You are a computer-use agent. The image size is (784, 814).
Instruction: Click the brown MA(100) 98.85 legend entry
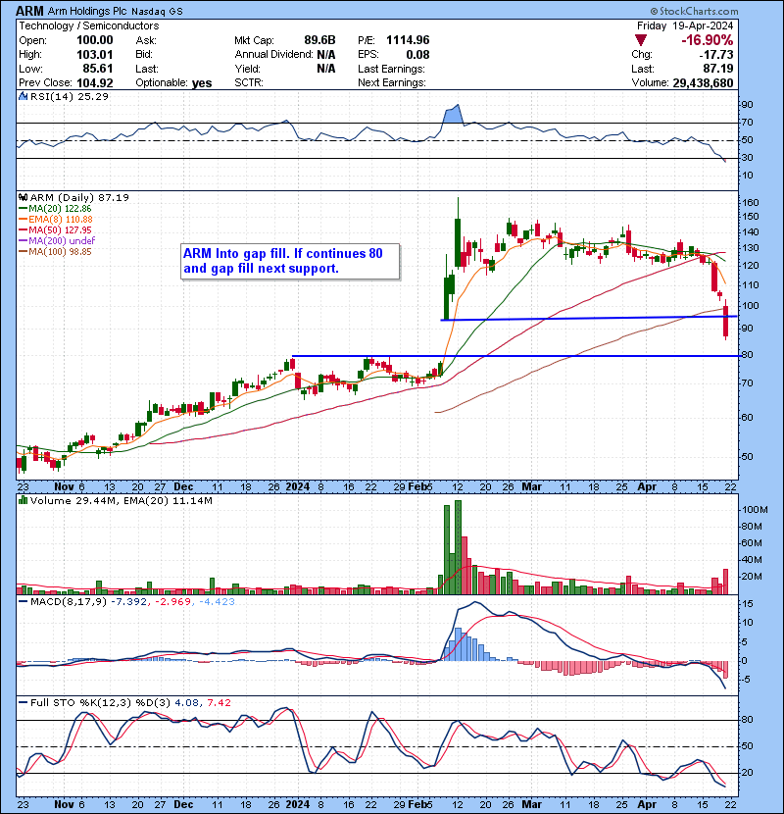55,252
